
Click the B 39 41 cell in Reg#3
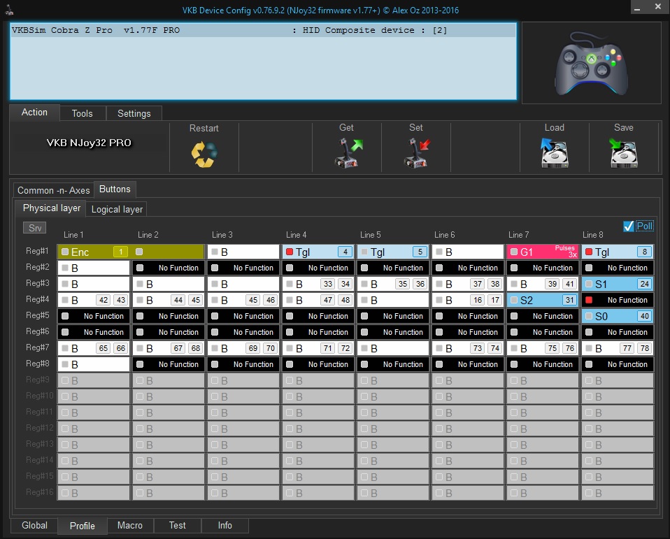[x=542, y=284]
